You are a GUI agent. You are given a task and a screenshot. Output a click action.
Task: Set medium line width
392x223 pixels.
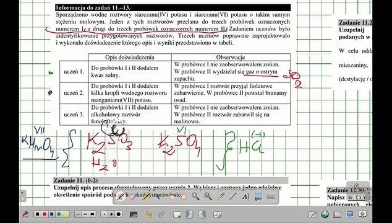coord(85,214)
